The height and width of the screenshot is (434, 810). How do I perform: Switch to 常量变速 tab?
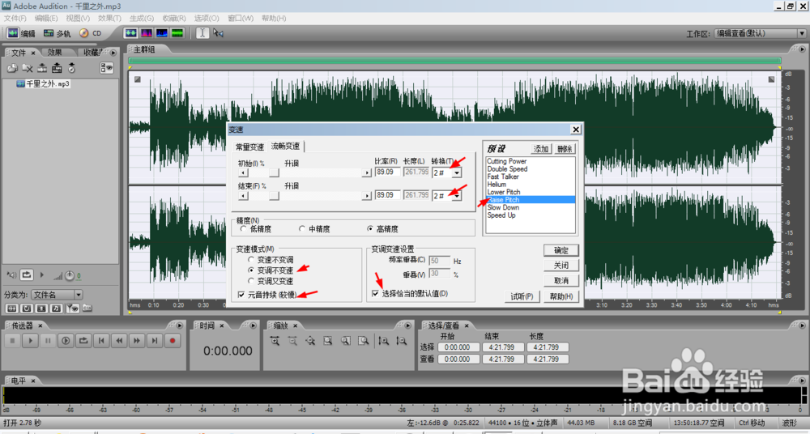(x=249, y=147)
